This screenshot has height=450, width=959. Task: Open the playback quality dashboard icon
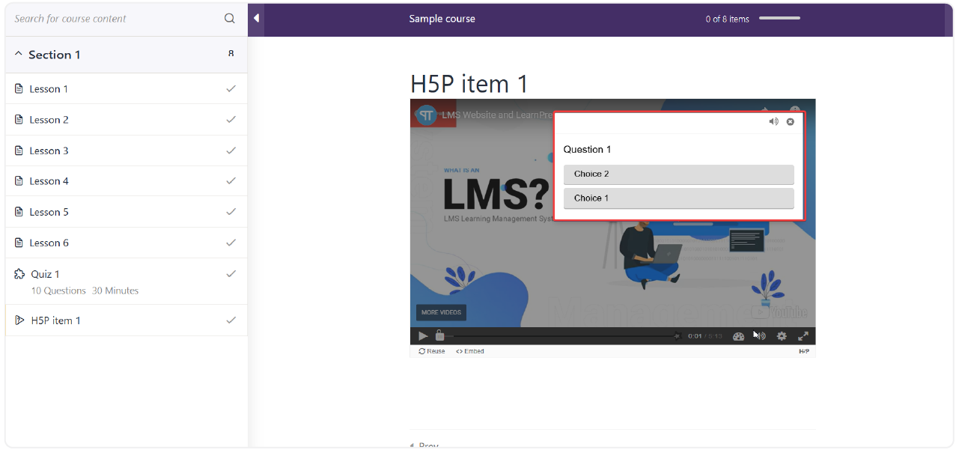738,335
